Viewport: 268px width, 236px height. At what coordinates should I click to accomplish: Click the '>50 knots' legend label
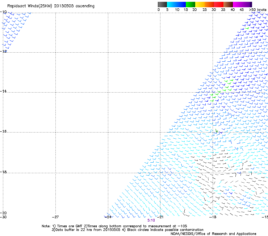(257, 10)
